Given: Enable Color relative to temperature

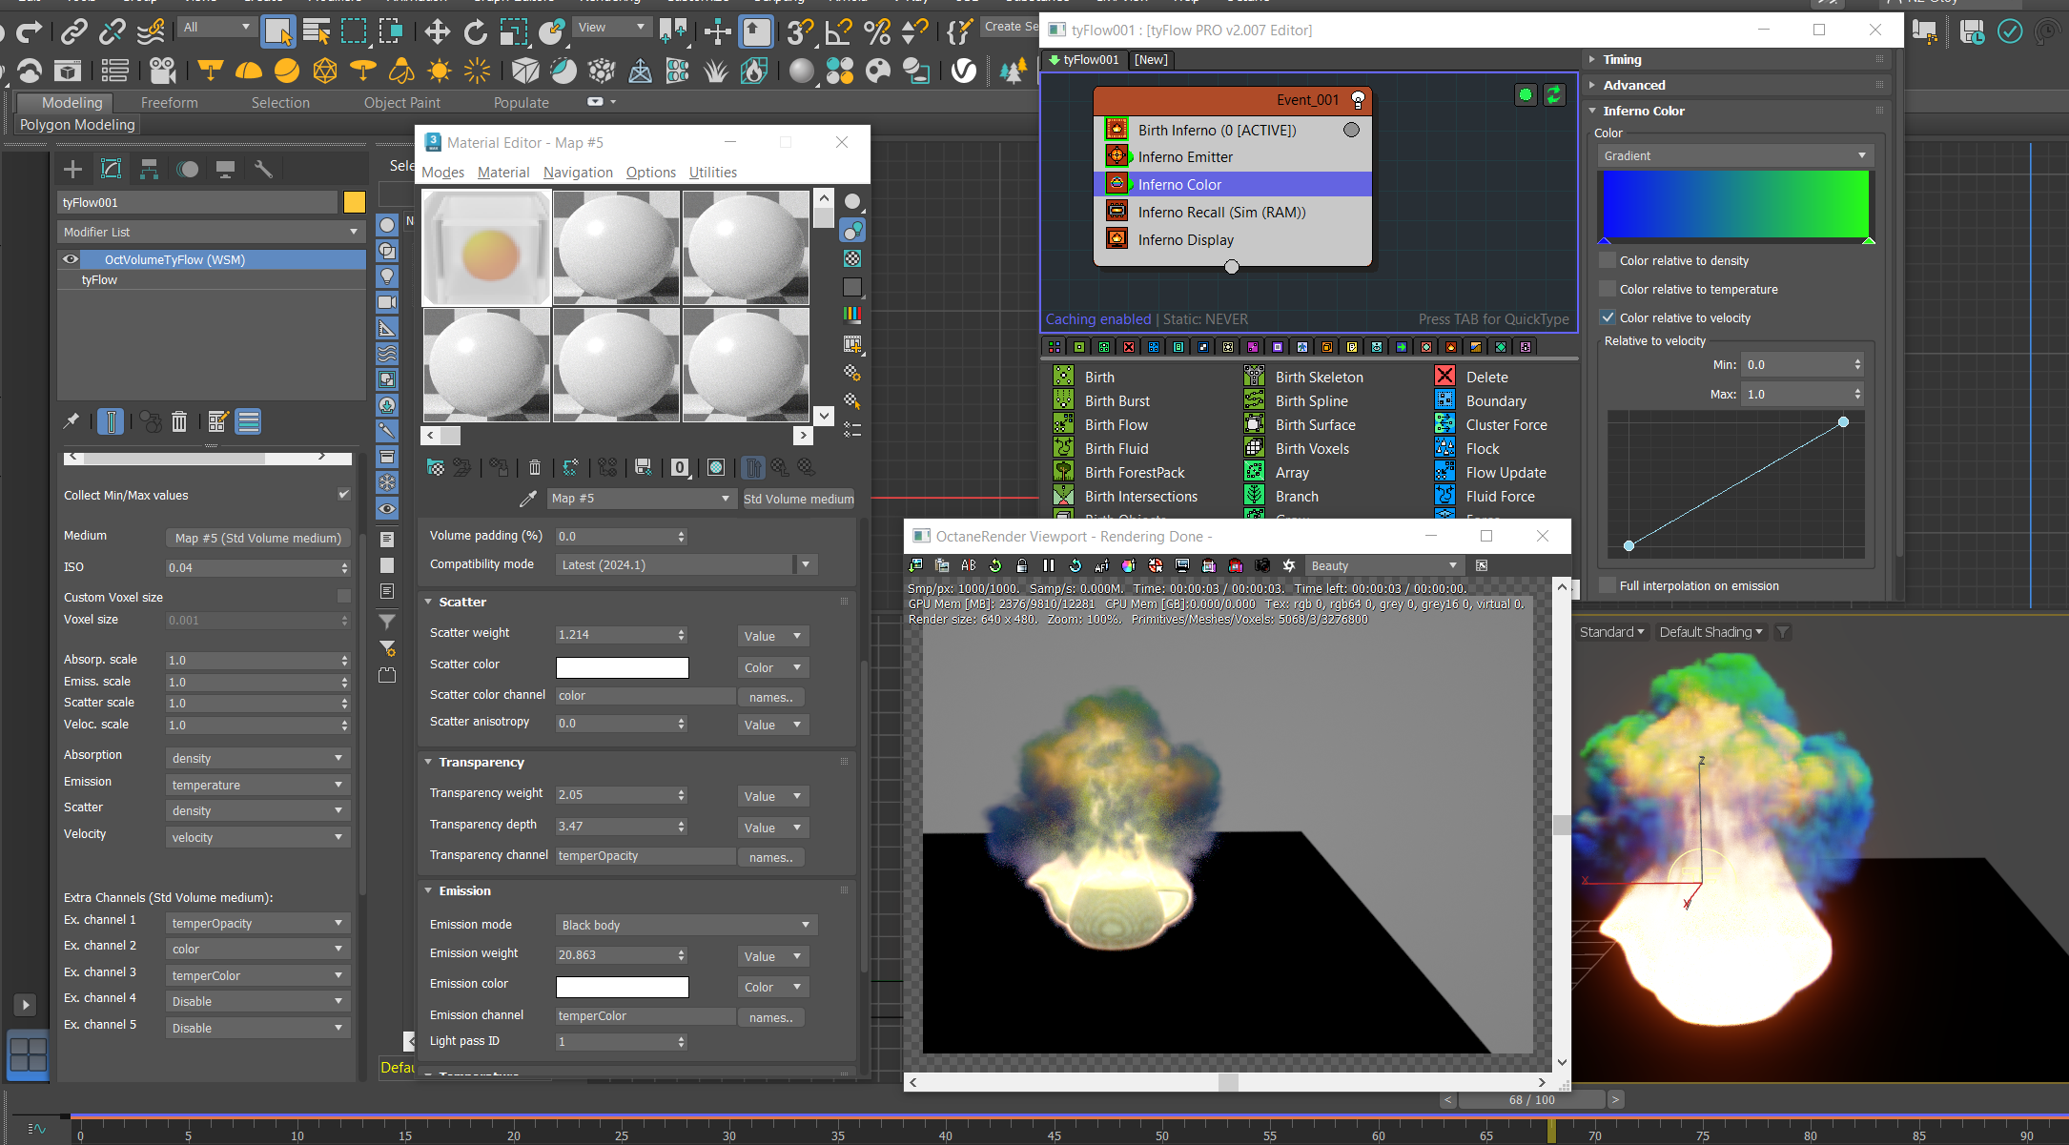Looking at the screenshot, I should coord(1608,289).
